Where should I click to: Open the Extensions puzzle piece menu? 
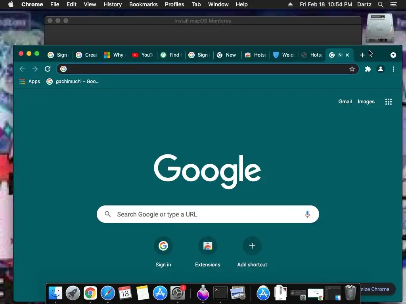[368, 69]
